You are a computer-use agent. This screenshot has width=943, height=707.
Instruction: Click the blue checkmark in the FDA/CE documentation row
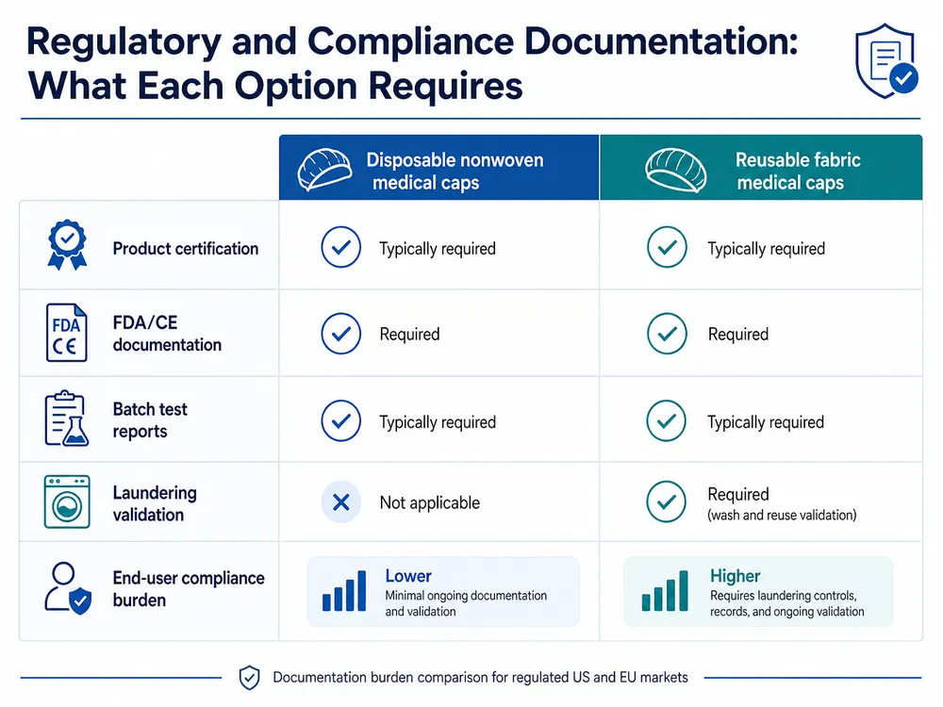point(341,334)
